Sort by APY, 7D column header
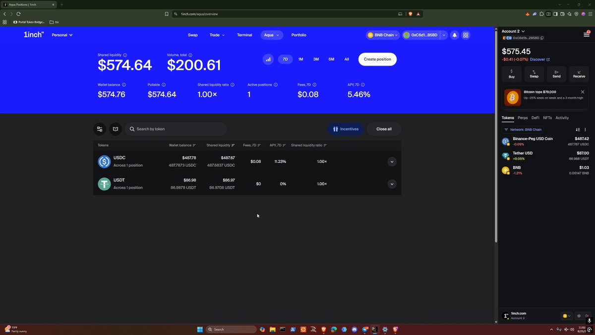The width and height of the screenshot is (595, 335). [x=278, y=145]
